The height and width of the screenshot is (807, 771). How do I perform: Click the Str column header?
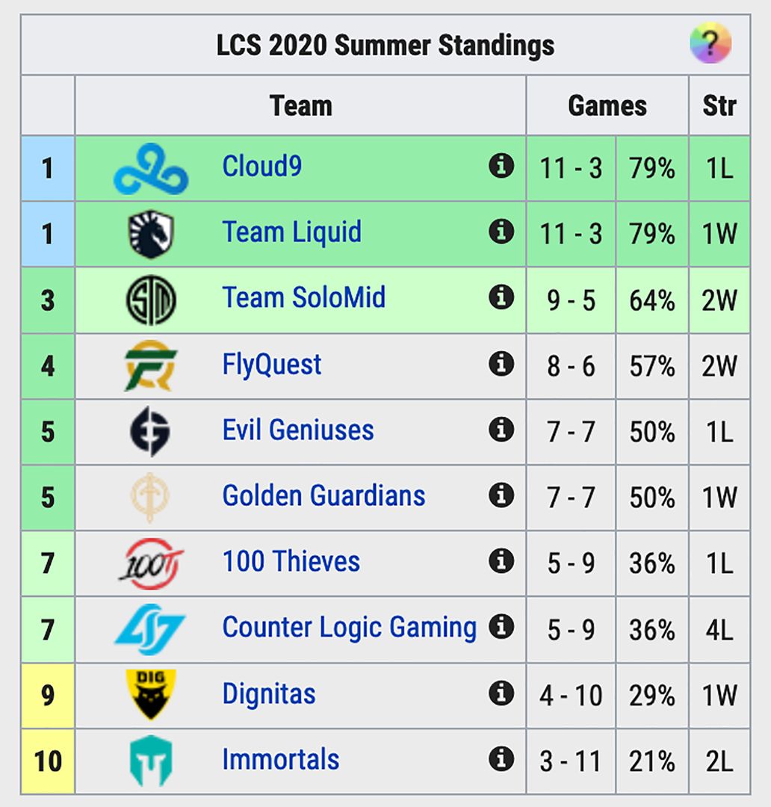(x=719, y=105)
